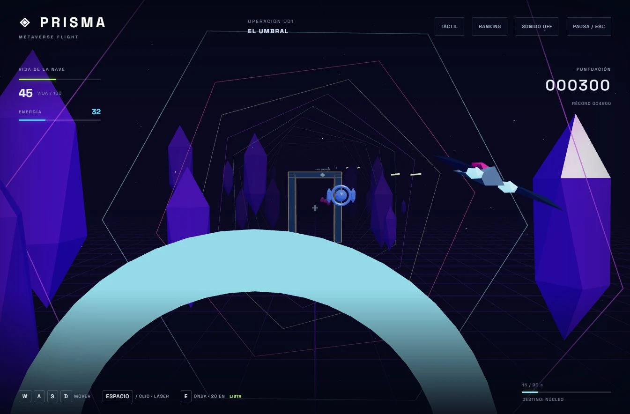
Task: Click the white-tipped crystal
Action: (x=572, y=227)
